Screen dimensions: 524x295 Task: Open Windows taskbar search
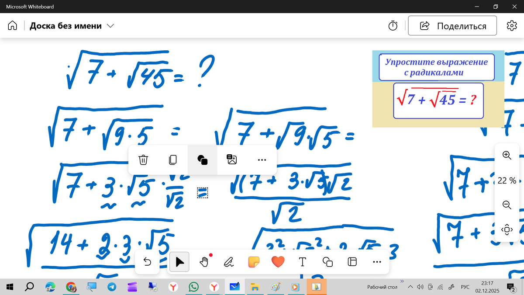point(29,287)
